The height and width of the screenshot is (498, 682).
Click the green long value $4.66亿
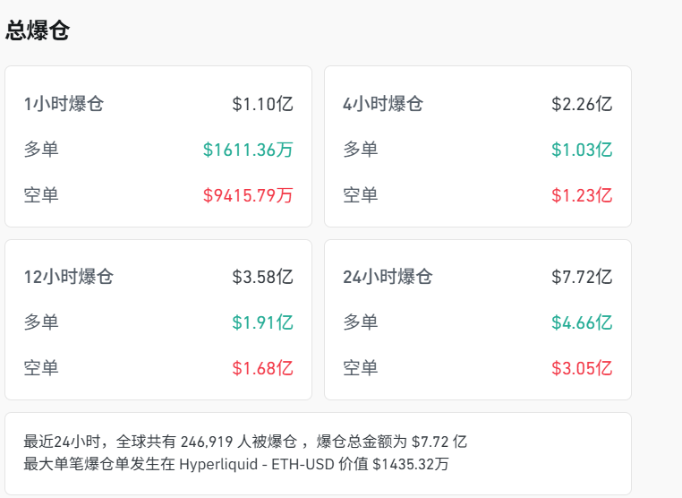click(x=582, y=322)
